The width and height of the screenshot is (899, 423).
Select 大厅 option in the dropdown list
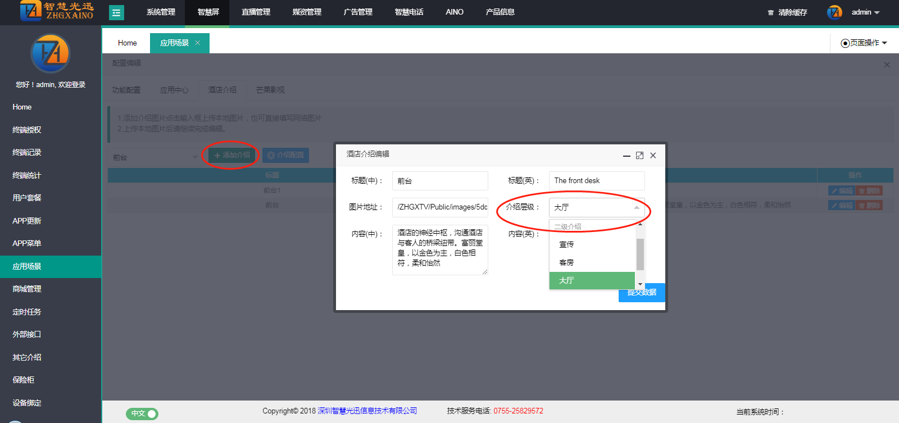[592, 280]
